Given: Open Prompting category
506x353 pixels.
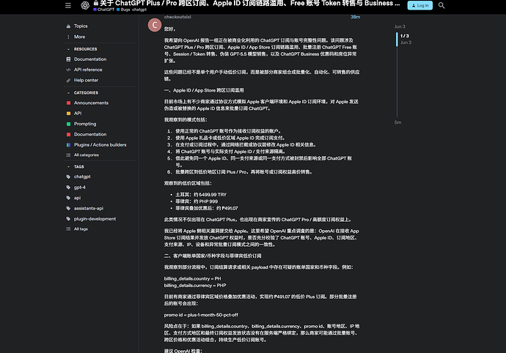Looking at the screenshot, I should [85, 124].
